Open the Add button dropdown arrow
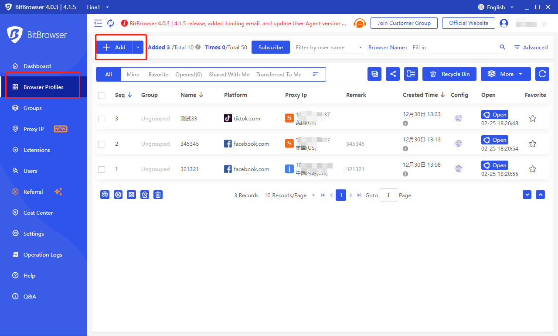The width and height of the screenshot is (558, 336). (138, 47)
